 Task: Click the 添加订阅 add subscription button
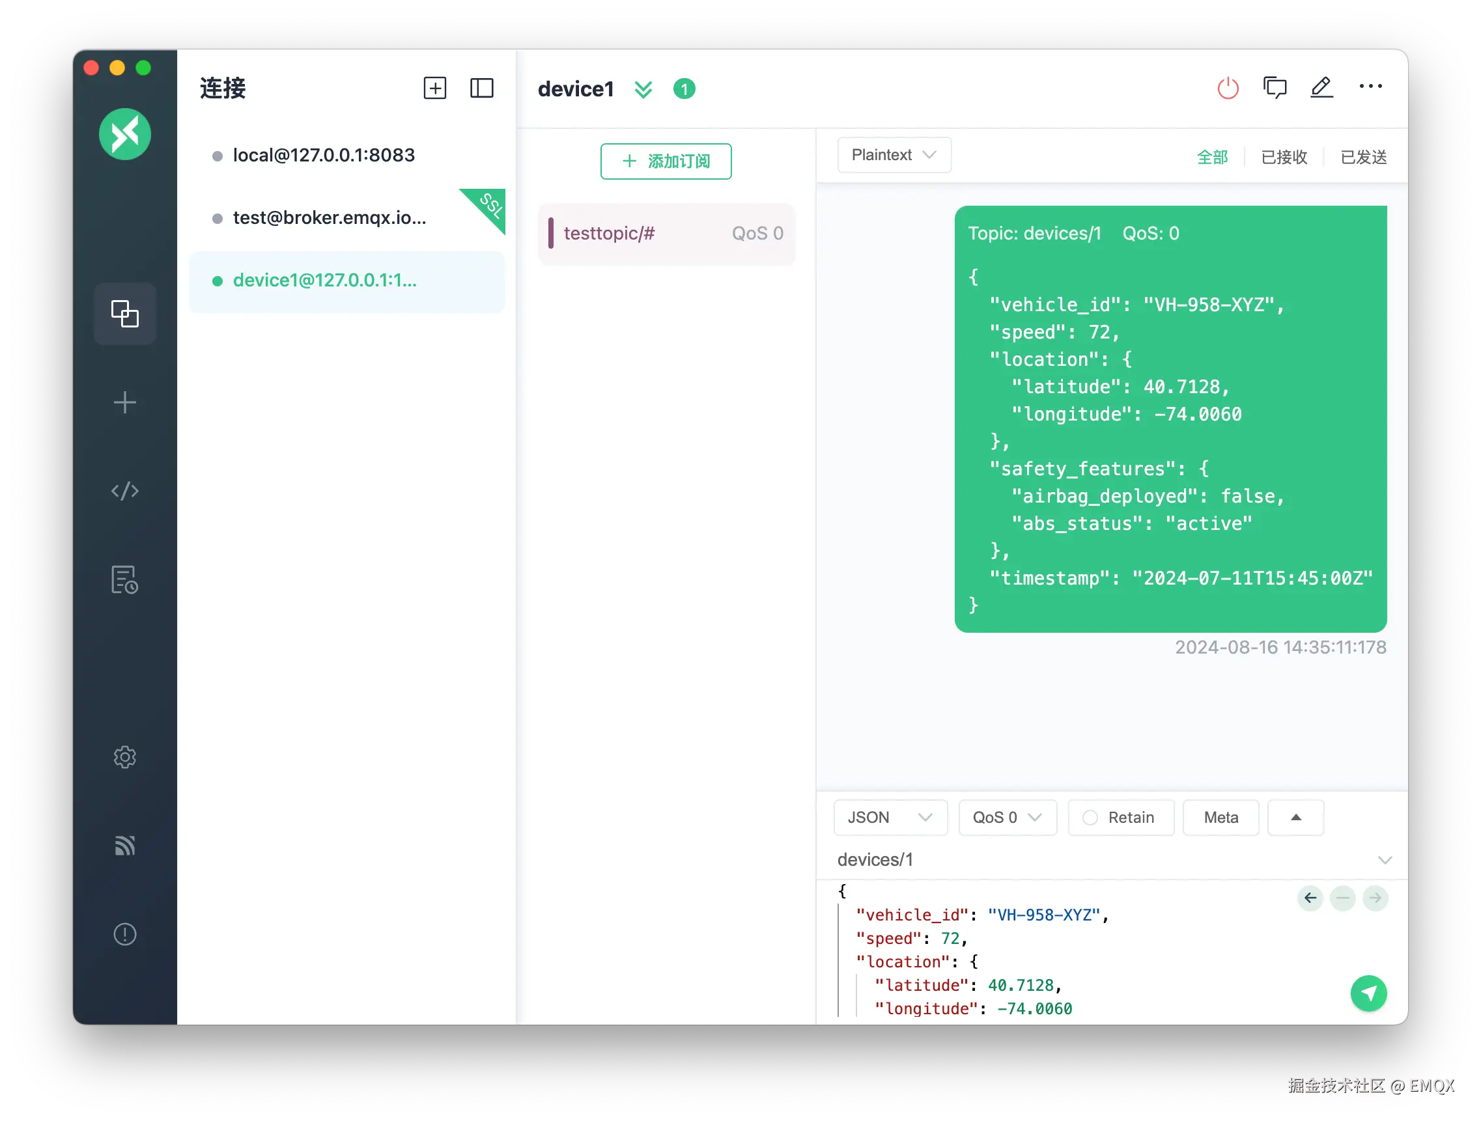666,161
